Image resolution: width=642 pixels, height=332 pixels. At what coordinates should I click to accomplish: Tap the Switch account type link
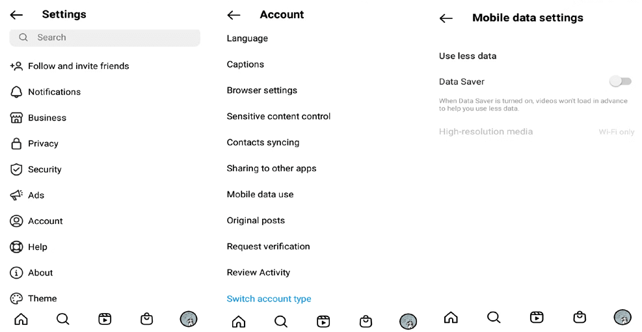click(269, 299)
